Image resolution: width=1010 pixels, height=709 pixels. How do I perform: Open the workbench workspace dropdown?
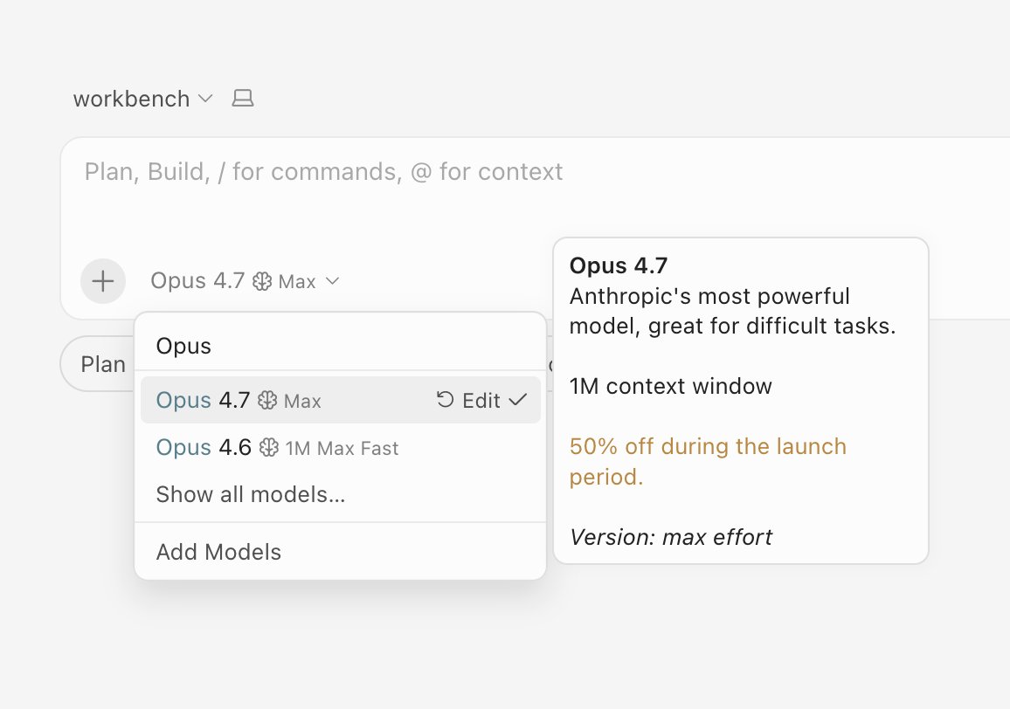point(142,99)
